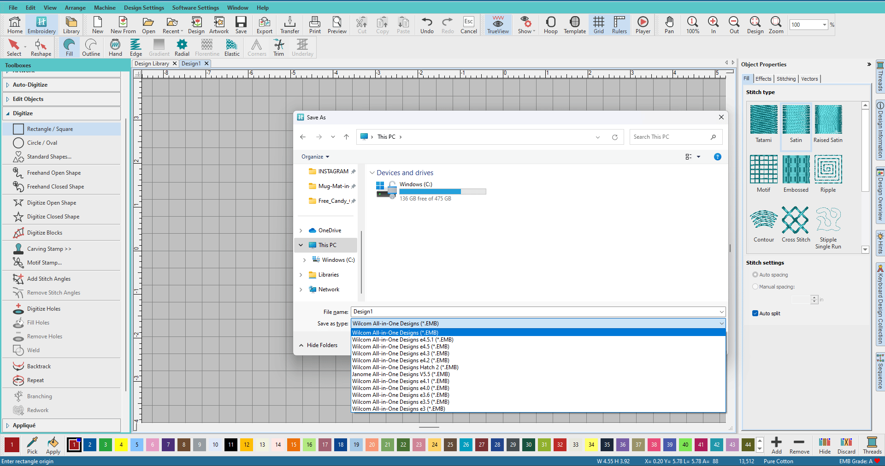The width and height of the screenshot is (885, 466).
Task: Toggle the Outline stitch mode
Action: tap(91, 47)
